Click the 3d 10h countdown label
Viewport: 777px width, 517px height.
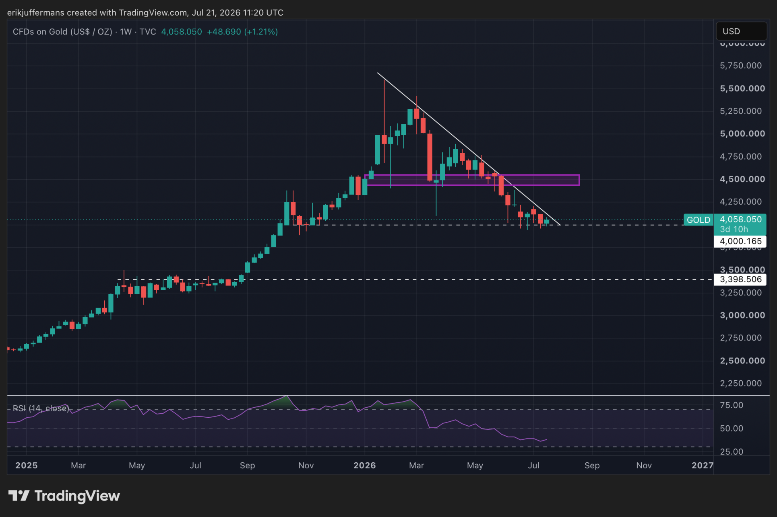click(734, 230)
